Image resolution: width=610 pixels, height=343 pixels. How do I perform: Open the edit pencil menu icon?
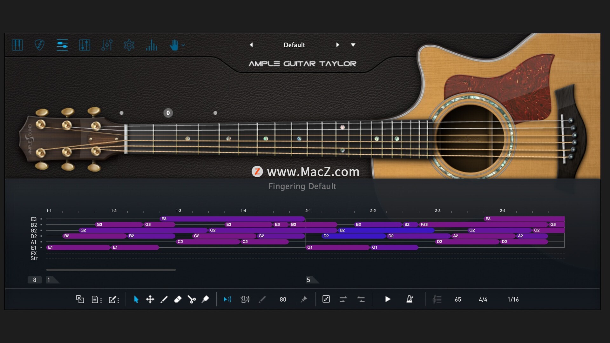(x=114, y=299)
